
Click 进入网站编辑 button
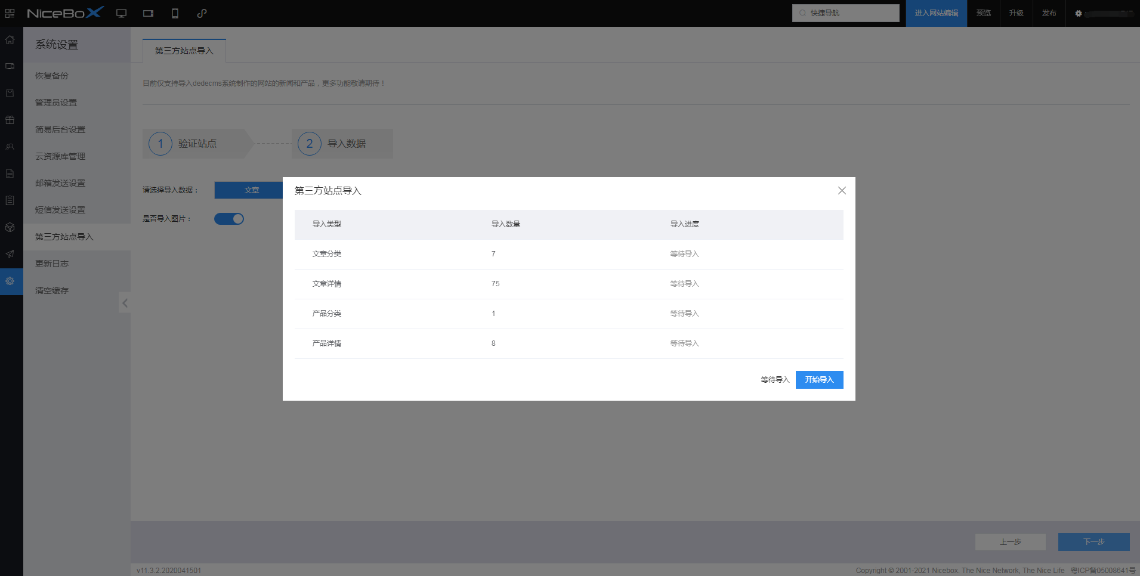click(x=937, y=13)
